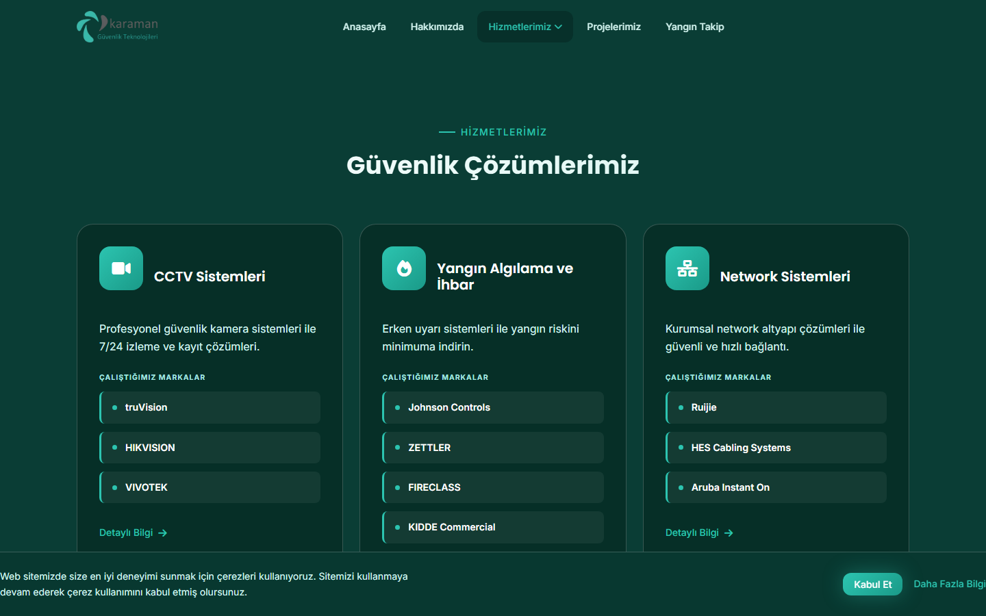
Task: Click the arrow icon next to CCTV Detaylı Bilgi
Action: click(x=163, y=533)
